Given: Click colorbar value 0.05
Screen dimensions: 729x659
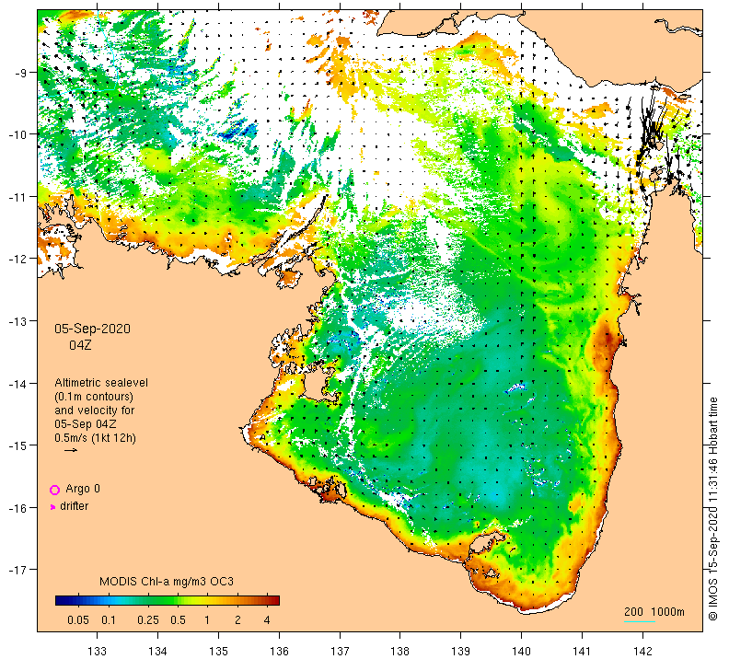Looking at the screenshot, I should point(78,620).
